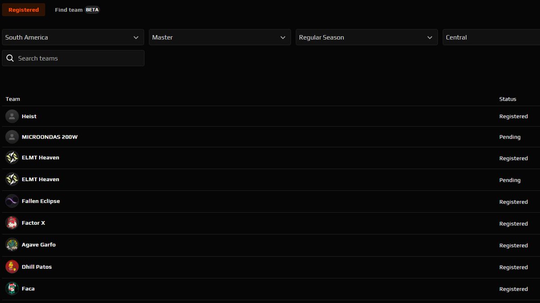Open the Master division dropdown
Image resolution: width=540 pixels, height=303 pixels.
pos(220,37)
